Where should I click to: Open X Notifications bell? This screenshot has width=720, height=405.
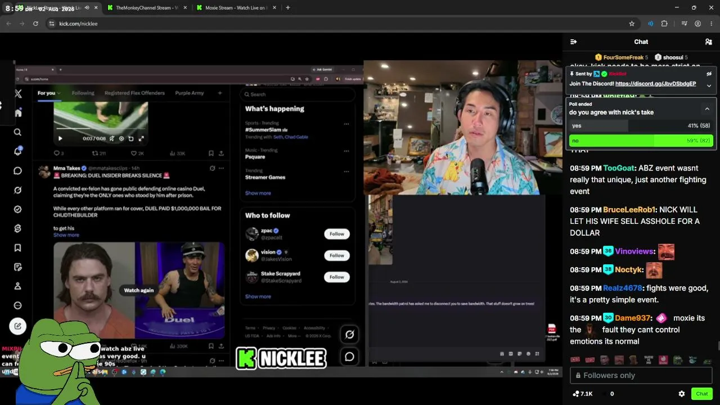(18, 151)
